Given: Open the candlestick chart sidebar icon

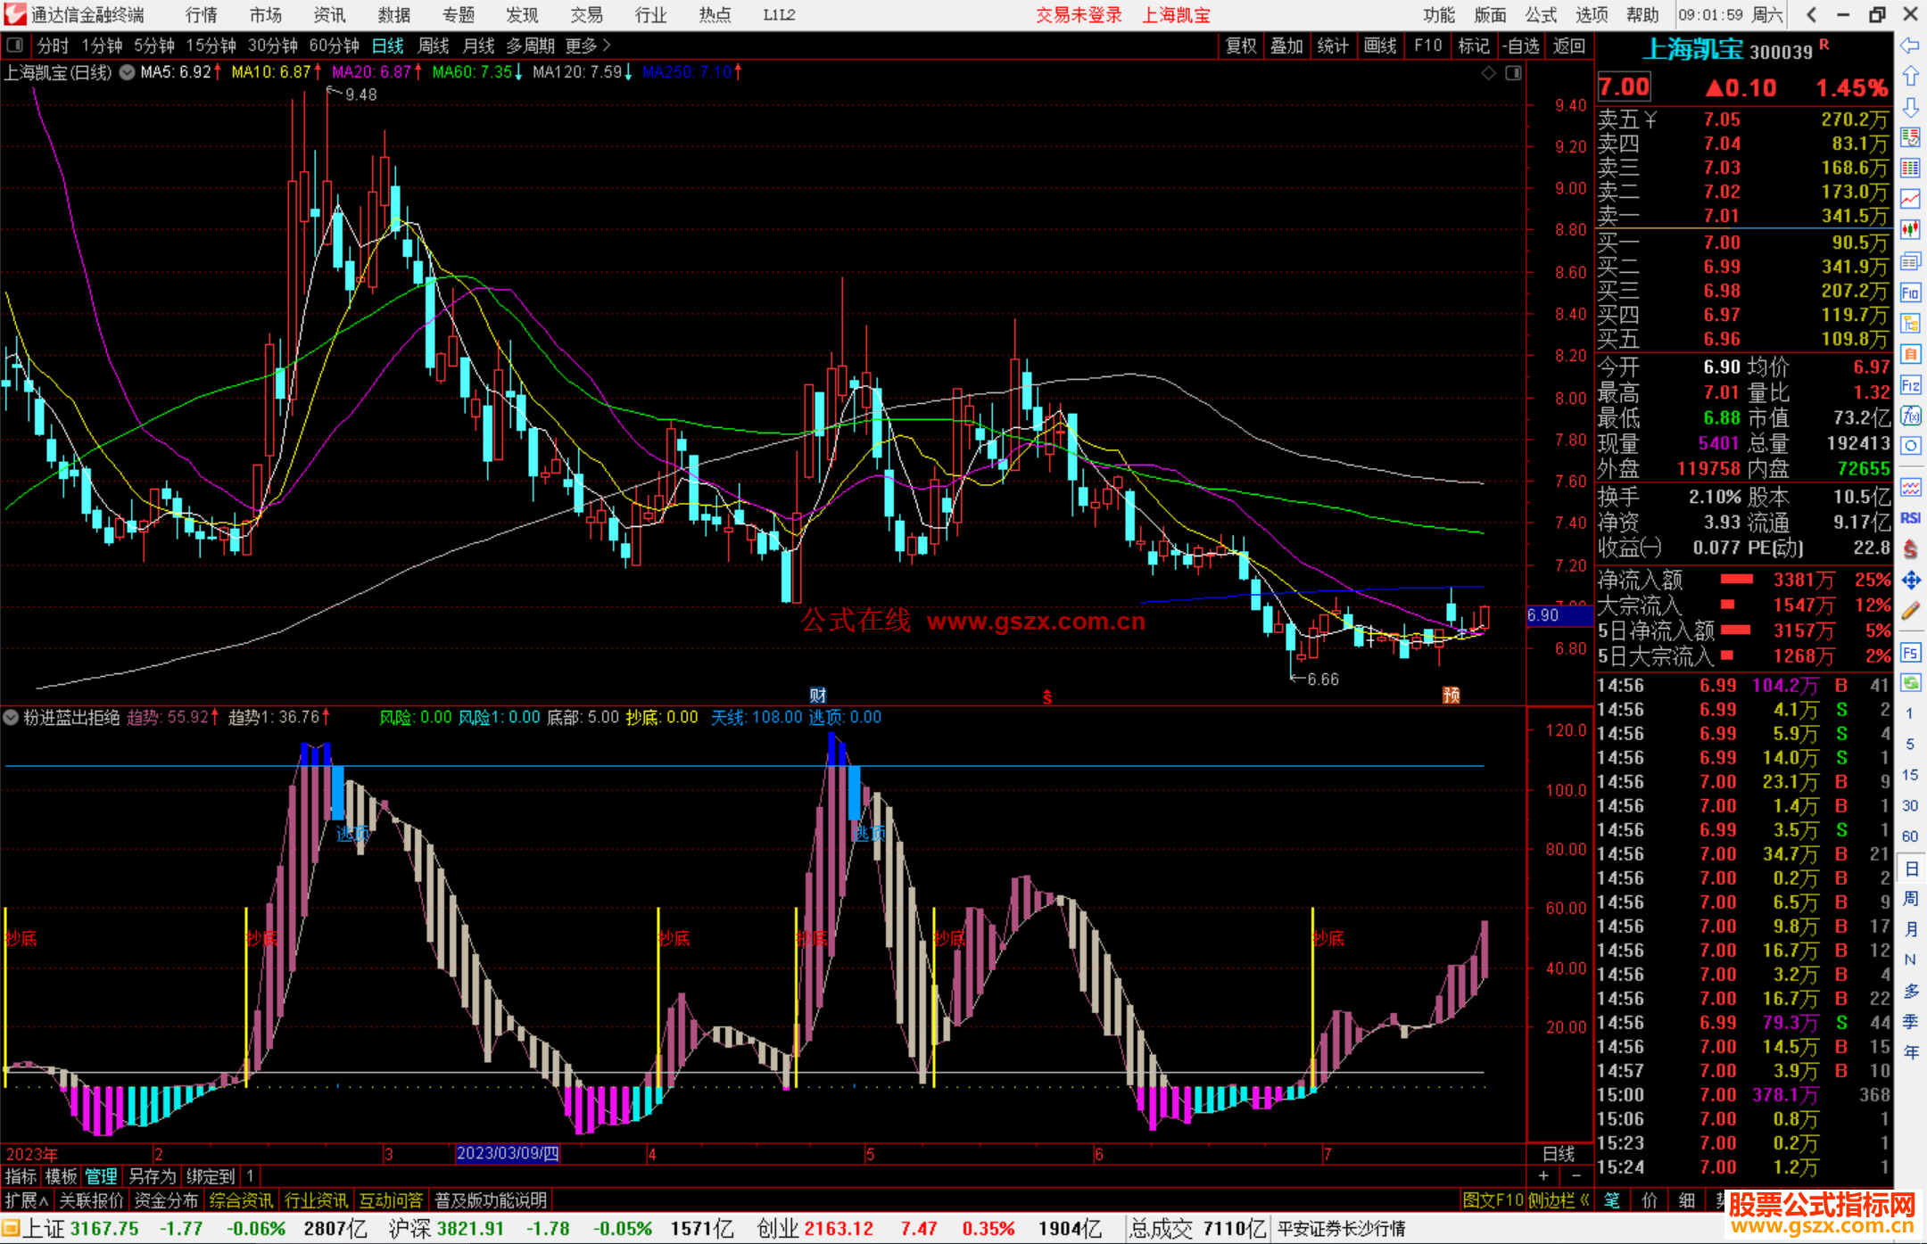Looking at the screenshot, I should tap(1910, 230).
